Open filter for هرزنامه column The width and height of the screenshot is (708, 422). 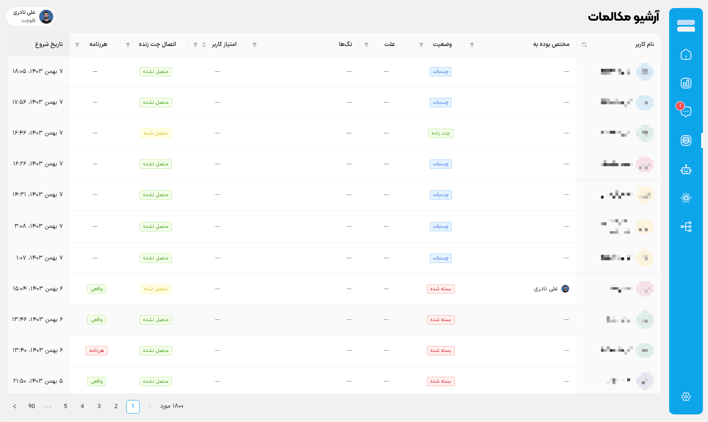tap(77, 45)
